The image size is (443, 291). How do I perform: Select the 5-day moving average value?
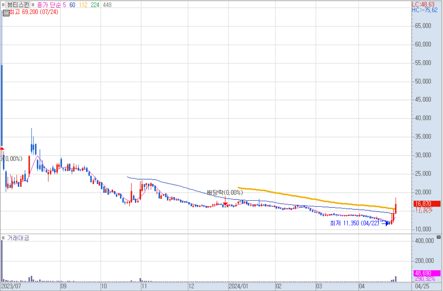tap(64, 5)
